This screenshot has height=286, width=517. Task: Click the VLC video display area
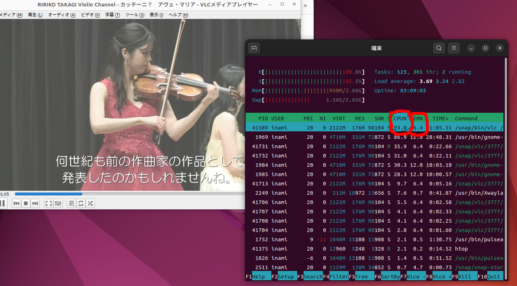point(150,105)
